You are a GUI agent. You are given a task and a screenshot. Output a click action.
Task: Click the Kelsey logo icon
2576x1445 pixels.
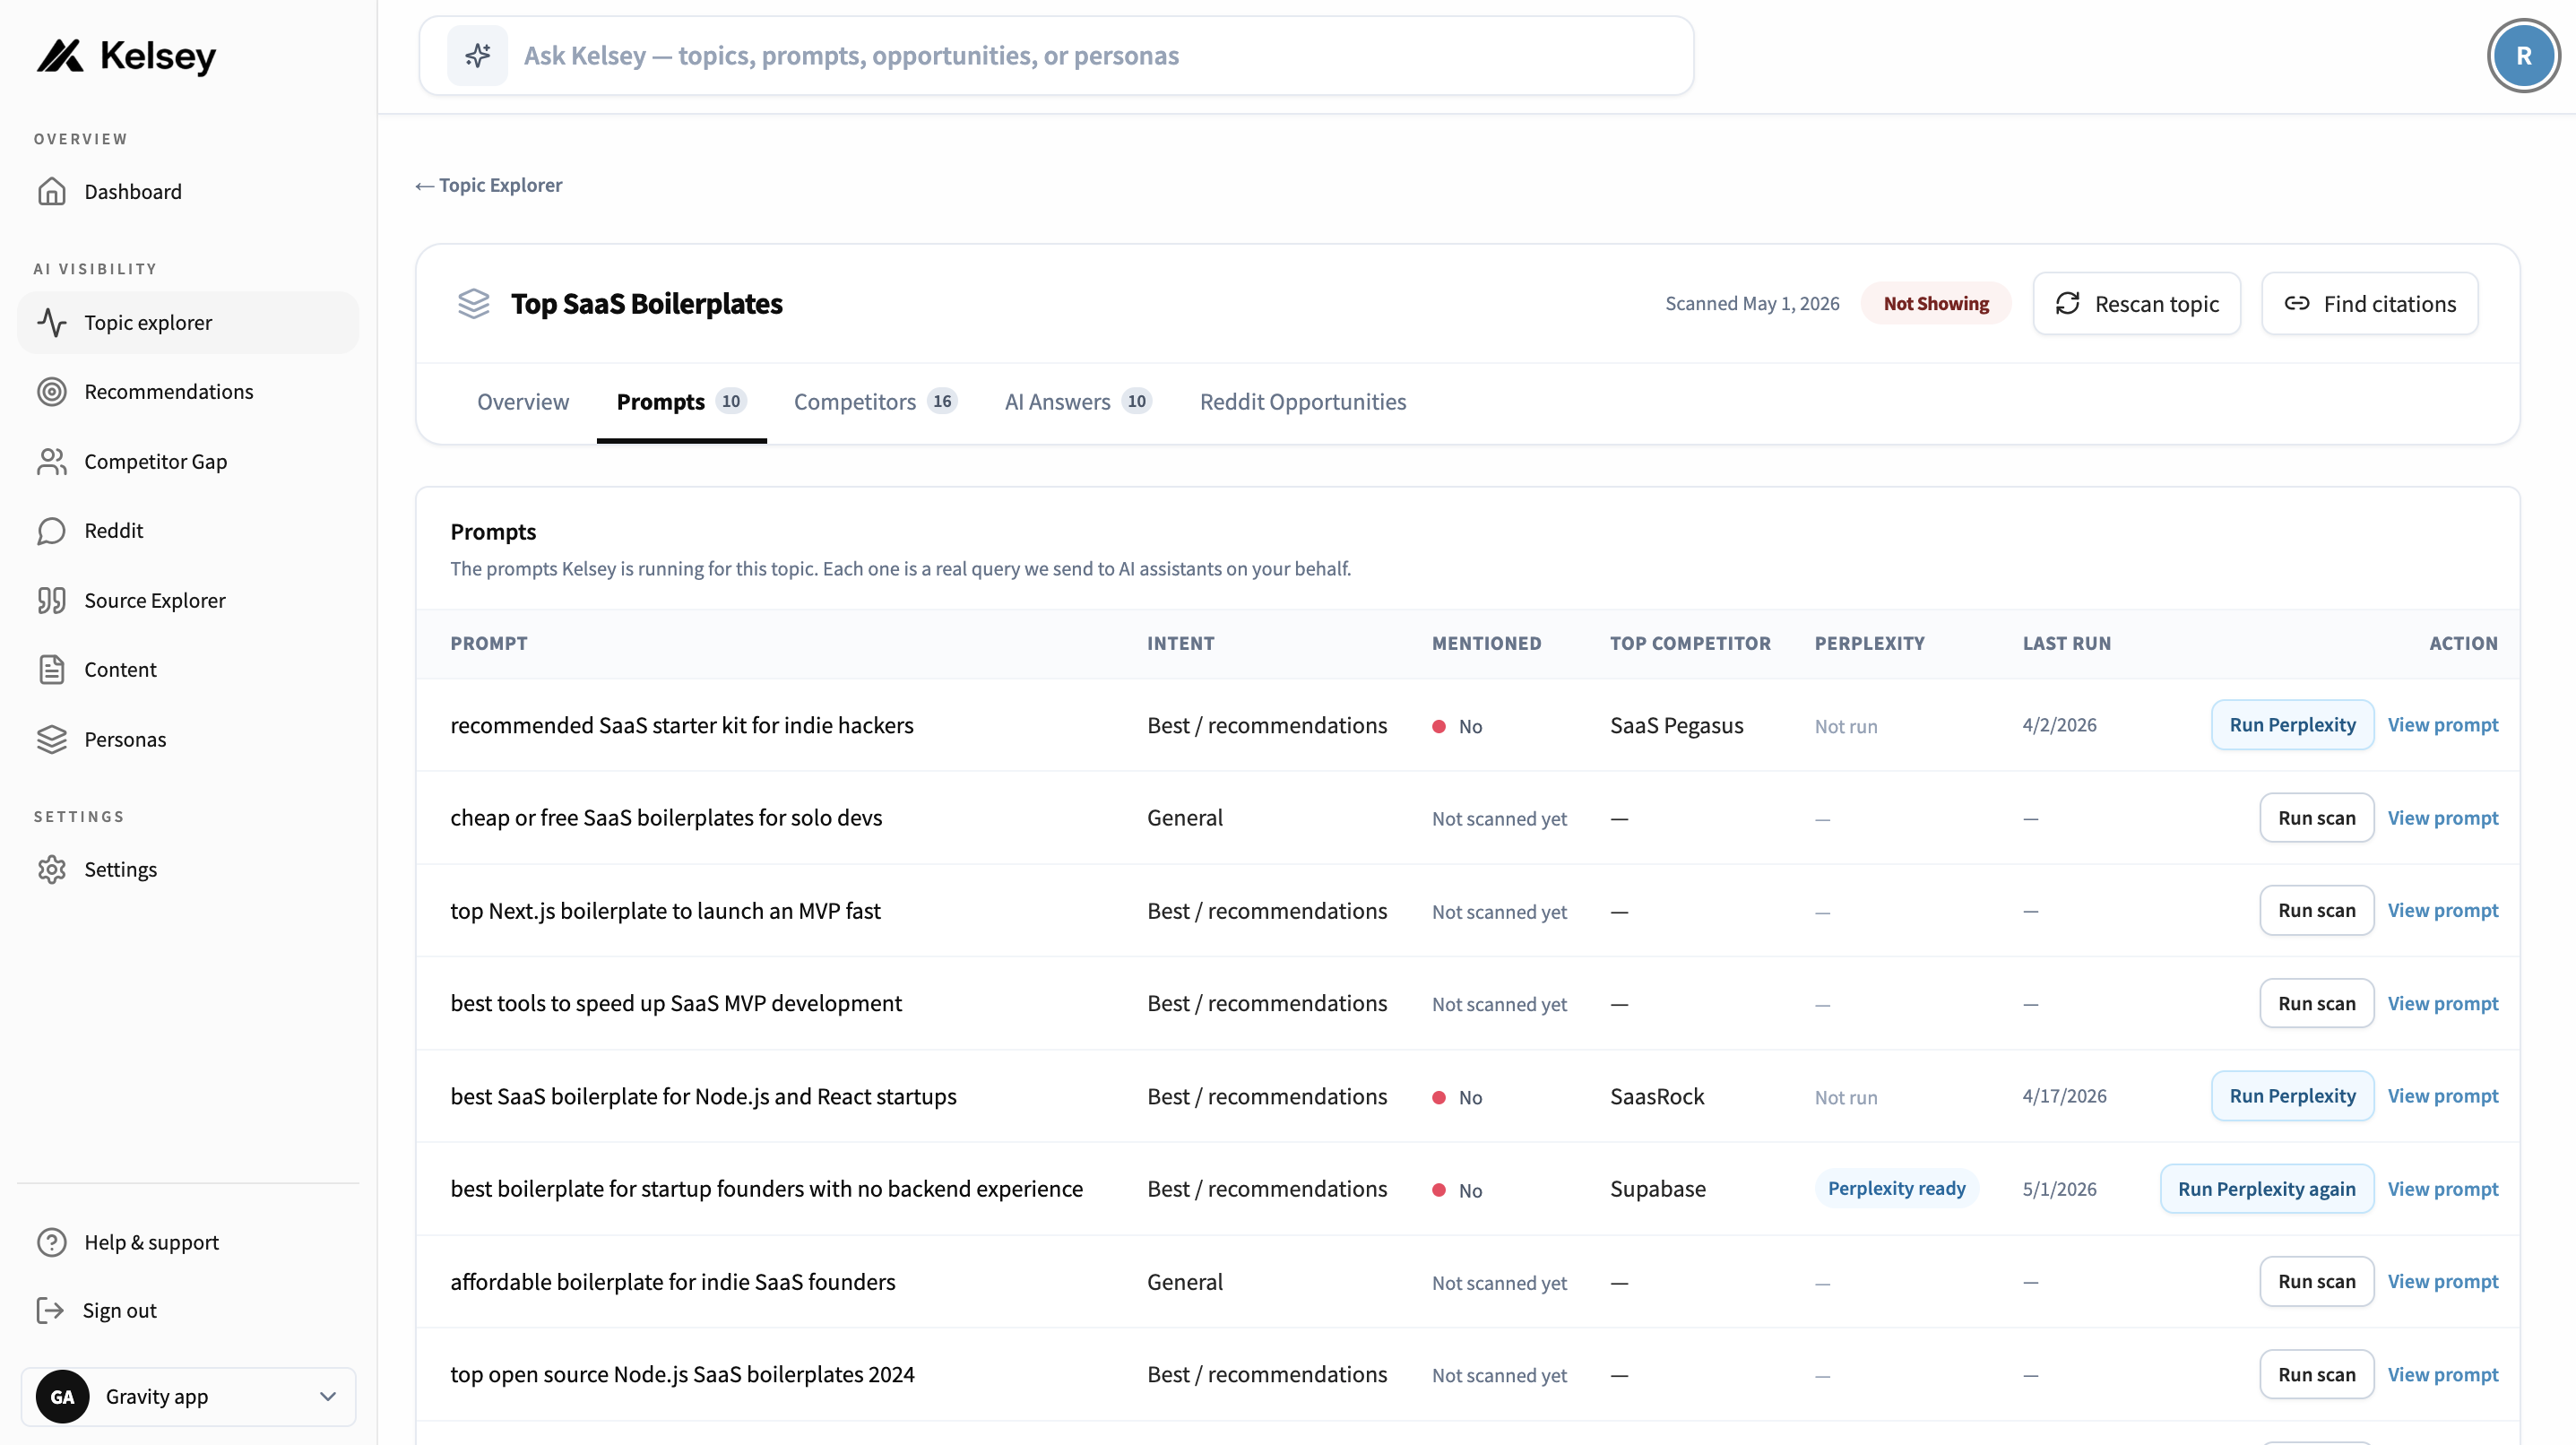60,56
